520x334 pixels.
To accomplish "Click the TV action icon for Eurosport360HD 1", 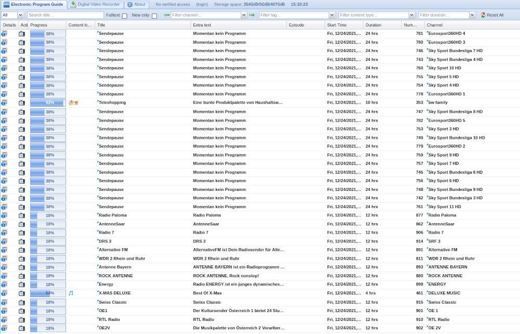I will [21, 94].
